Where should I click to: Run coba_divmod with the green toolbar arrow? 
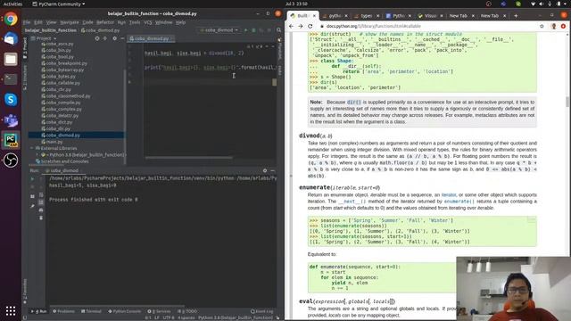[x=246, y=30]
